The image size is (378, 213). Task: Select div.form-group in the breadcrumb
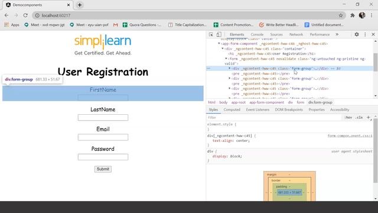(x=320, y=102)
